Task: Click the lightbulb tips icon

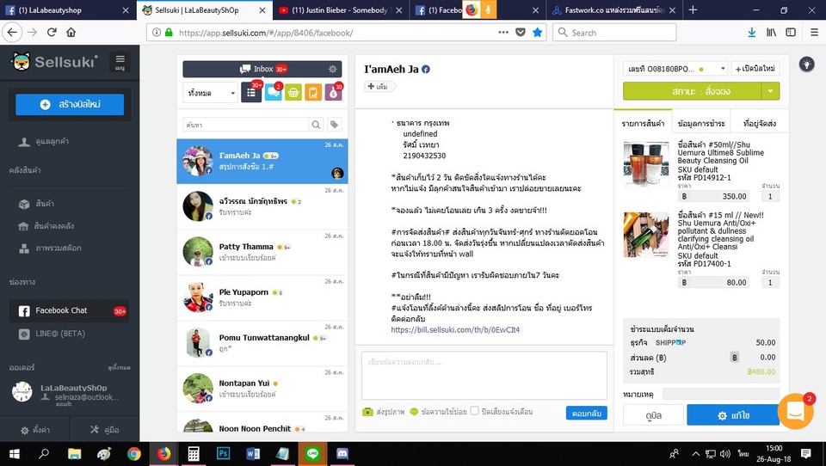Action: point(806,64)
